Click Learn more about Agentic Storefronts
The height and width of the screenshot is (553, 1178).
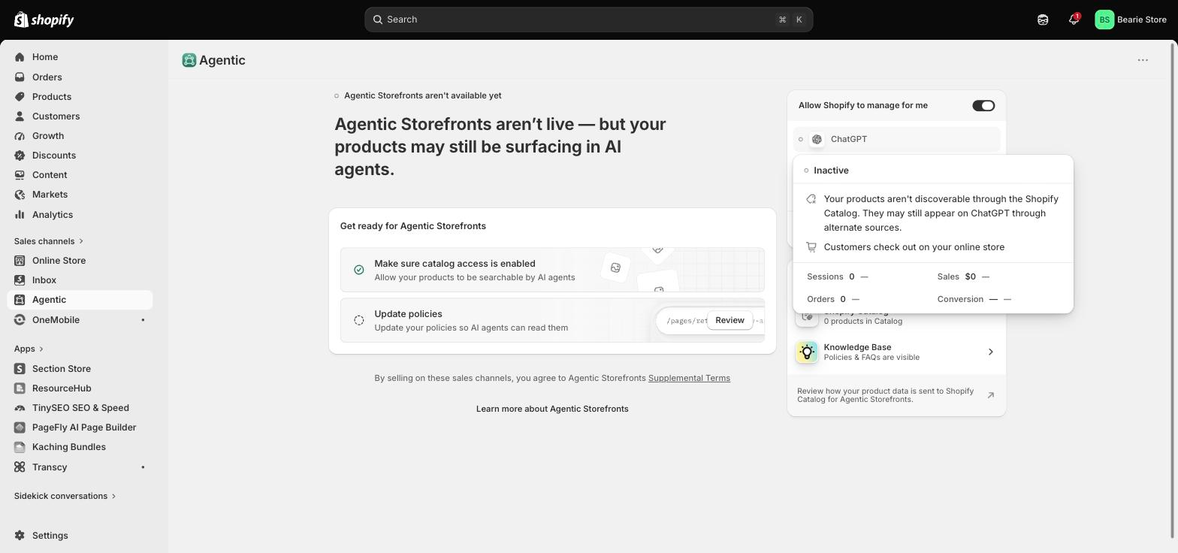tap(552, 409)
